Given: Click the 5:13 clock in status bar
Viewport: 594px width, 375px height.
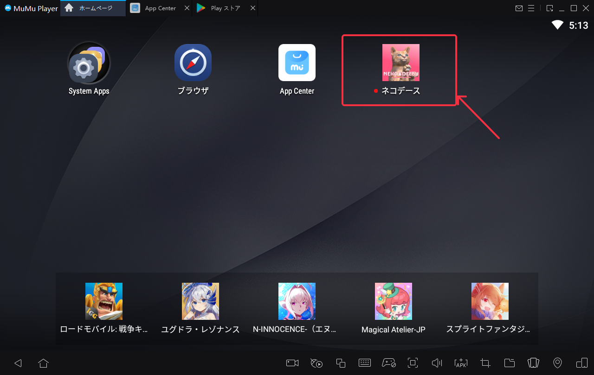Looking at the screenshot, I should tap(579, 25).
